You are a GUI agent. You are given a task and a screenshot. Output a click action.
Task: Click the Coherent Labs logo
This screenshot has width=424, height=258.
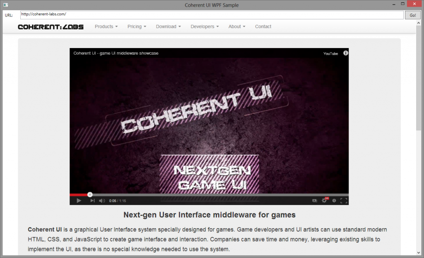(x=51, y=27)
